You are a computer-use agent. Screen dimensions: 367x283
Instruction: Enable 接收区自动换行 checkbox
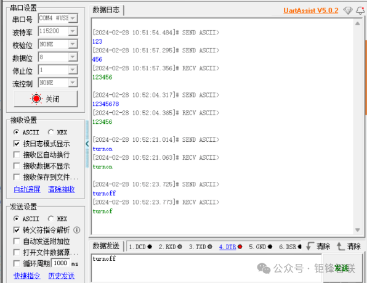(x=17, y=155)
